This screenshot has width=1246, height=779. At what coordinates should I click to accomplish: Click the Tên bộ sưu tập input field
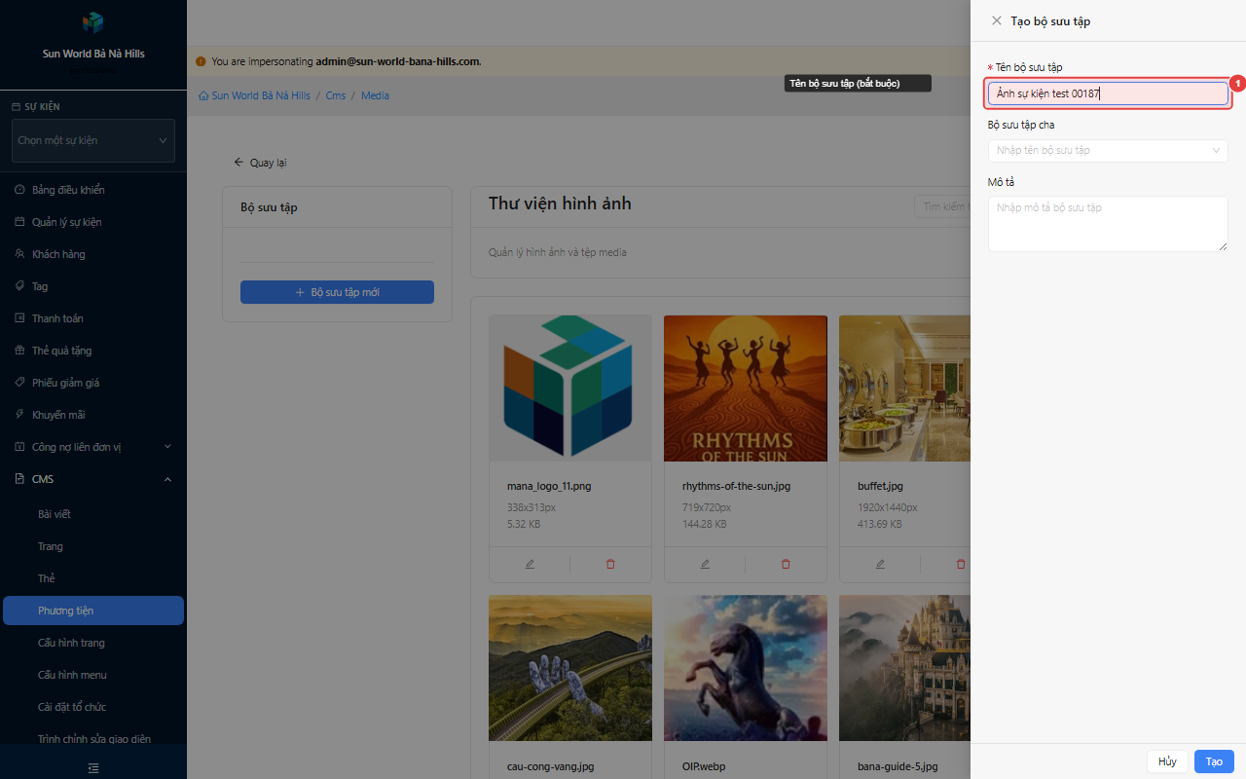(x=1108, y=93)
